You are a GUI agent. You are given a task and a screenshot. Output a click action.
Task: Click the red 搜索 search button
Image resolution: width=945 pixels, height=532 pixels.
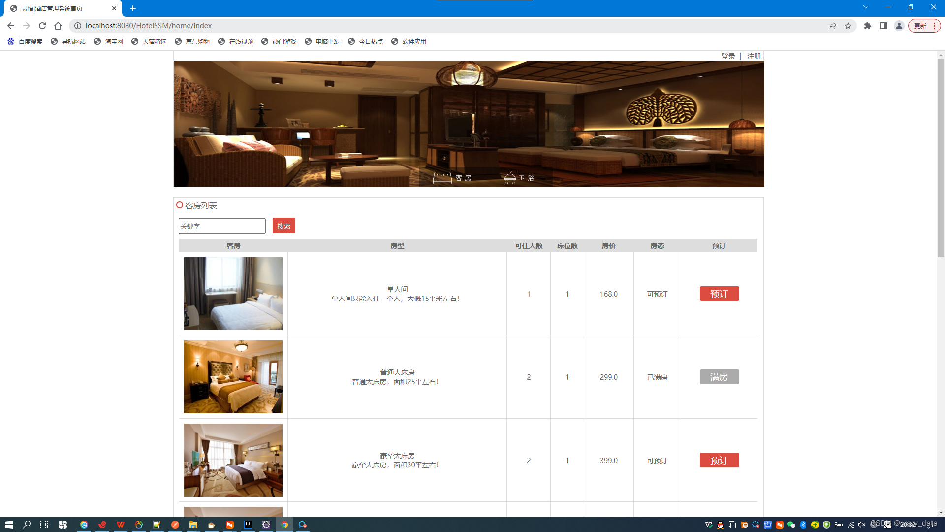click(284, 226)
